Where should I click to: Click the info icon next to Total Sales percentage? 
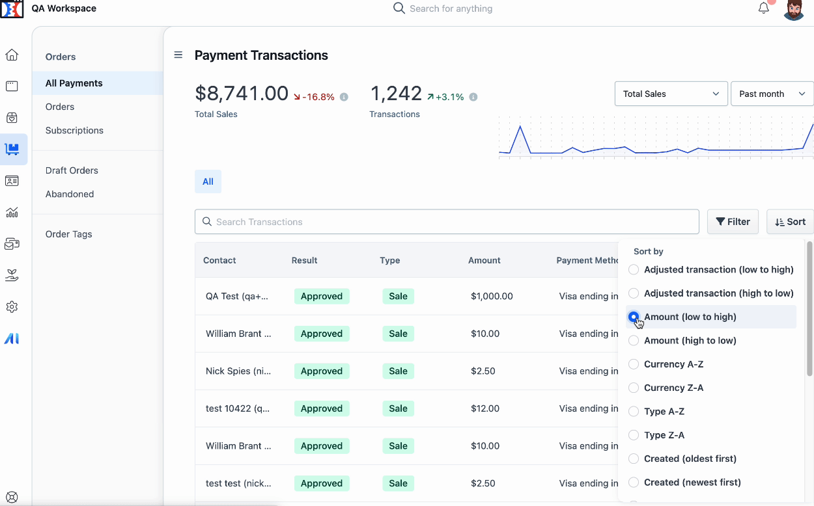pos(344,97)
